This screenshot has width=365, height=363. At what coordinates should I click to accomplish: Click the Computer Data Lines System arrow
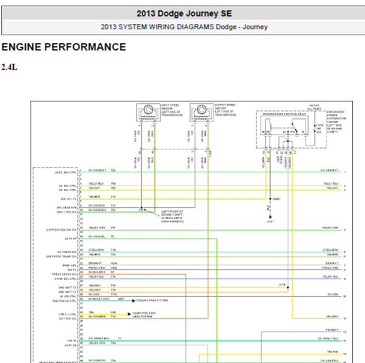[x=128, y=313]
